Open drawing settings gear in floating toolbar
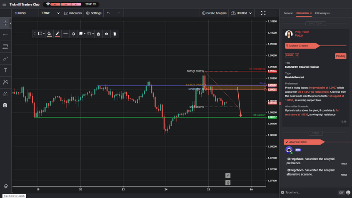Image resolution: width=352 pixels, height=198 pixels. (74, 34)
